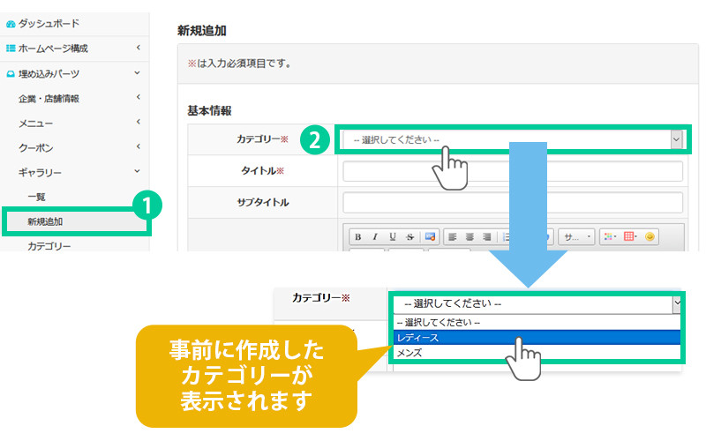The width and height of the screenshot is (706, 441).
Task: Toggle Italic in the editor toolbar
Action: [375, 237]
